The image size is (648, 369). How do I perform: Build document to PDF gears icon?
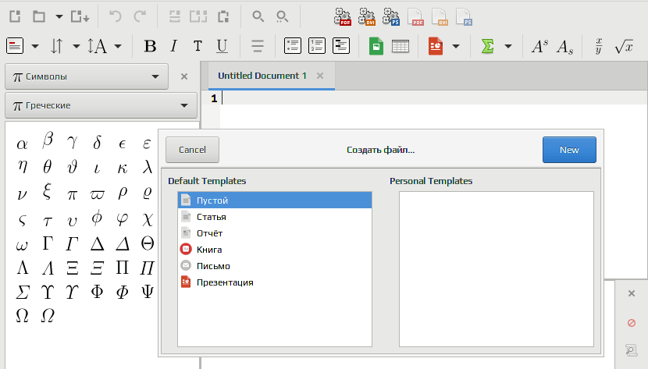[x=343, y=17]
